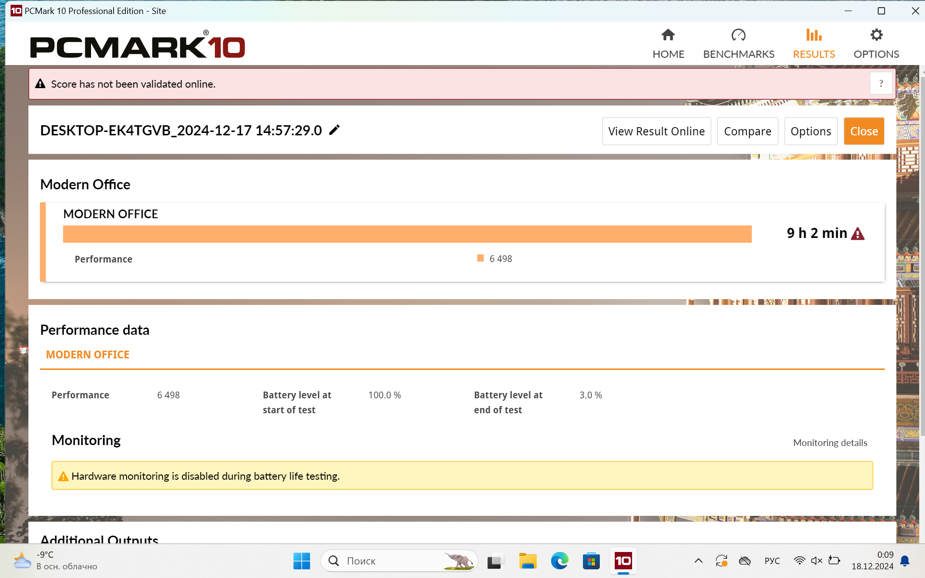Screen dimensions: 925x578
Task: Click the PCMark 10 taskbar icon
Action: click(623, 561)
